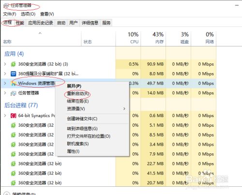Switch to the 详细信息 tab
Image resolution: width=242 pixels, height=195 pixels.
[x=90, y=23]
